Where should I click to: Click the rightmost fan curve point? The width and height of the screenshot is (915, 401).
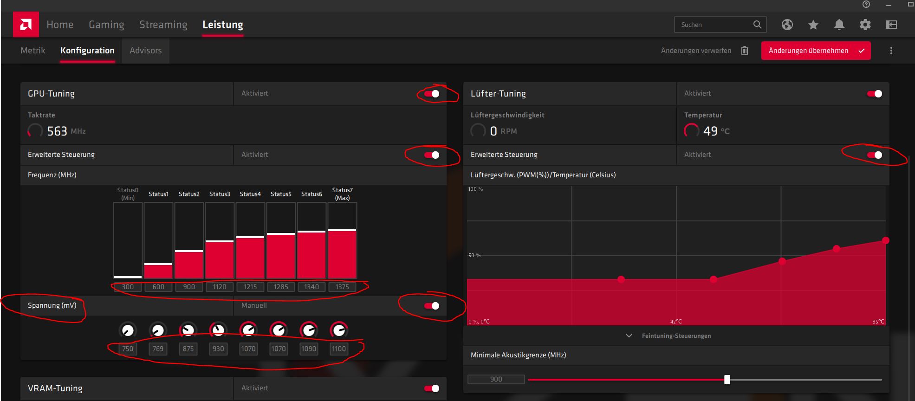pos(885,240)
